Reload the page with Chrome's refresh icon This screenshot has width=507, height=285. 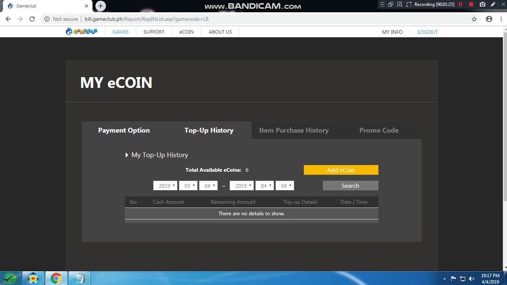(x=32, y=19)
